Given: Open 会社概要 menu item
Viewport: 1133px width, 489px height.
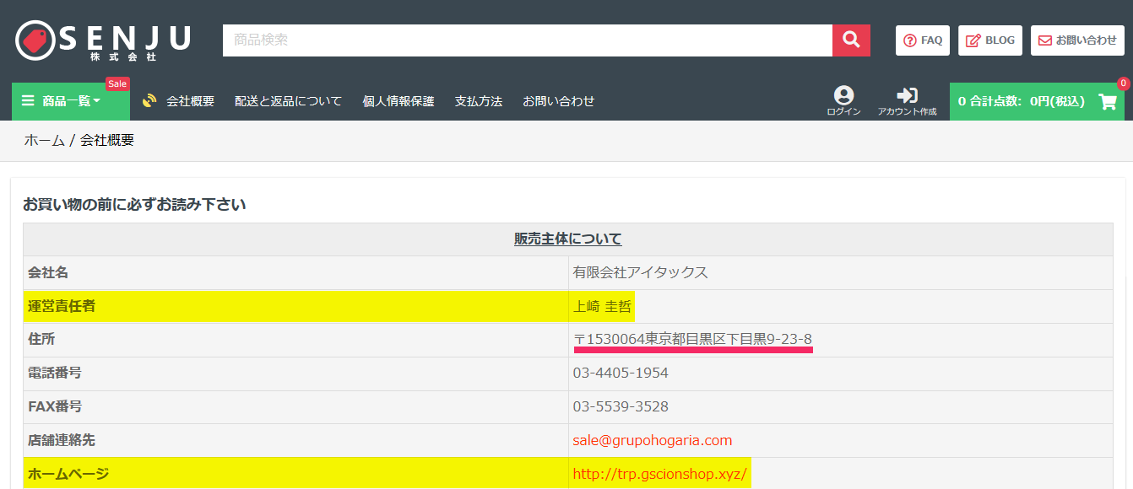Looking at the screenshot, I should 190,101.
